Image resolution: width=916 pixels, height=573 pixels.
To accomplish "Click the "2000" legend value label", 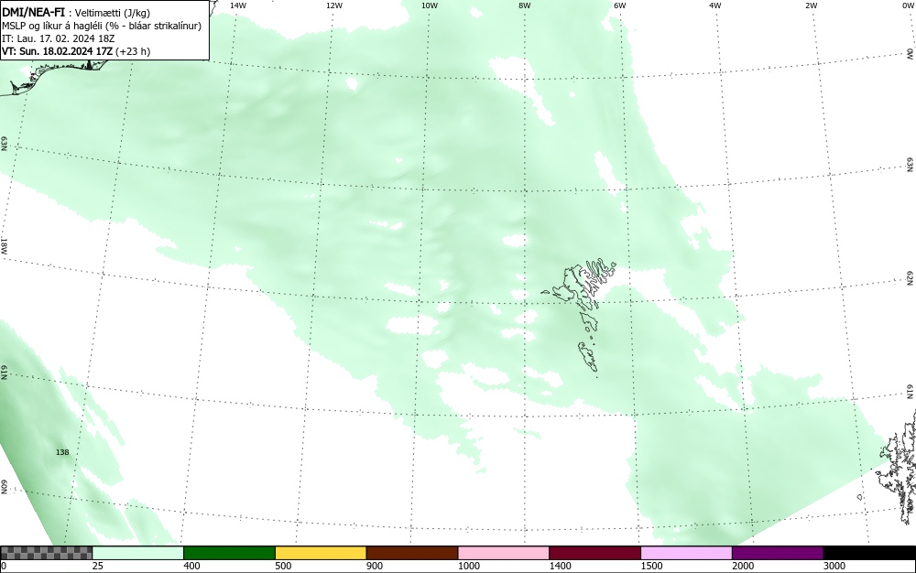I will tap(743, 566).
